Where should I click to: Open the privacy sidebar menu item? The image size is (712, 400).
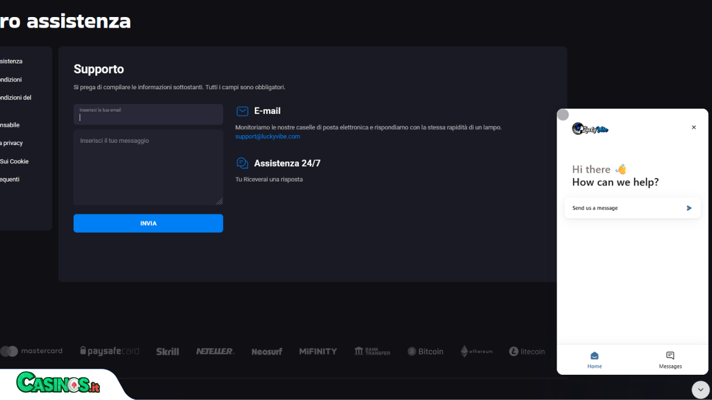[x=11, y=143]
